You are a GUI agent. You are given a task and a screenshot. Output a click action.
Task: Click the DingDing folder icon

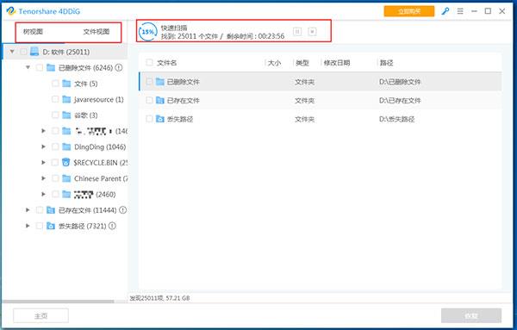(66, 146)
